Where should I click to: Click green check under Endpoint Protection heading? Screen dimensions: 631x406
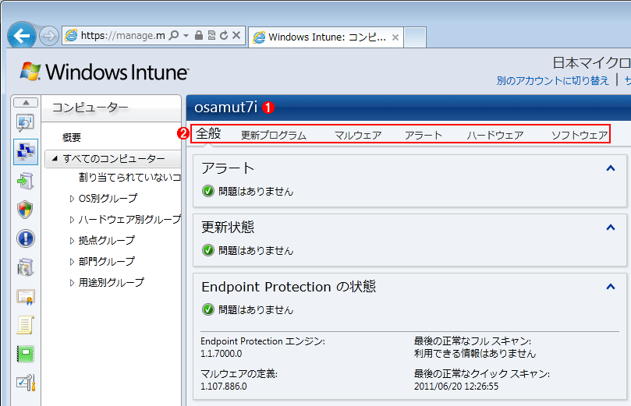pos(208,309)
